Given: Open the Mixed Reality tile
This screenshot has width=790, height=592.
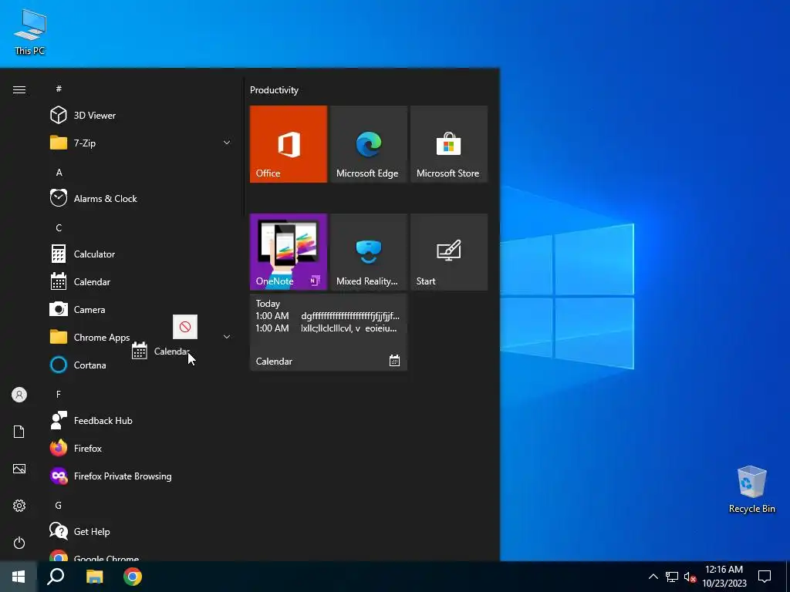Looking at the screenshot, I should point(368,252).
